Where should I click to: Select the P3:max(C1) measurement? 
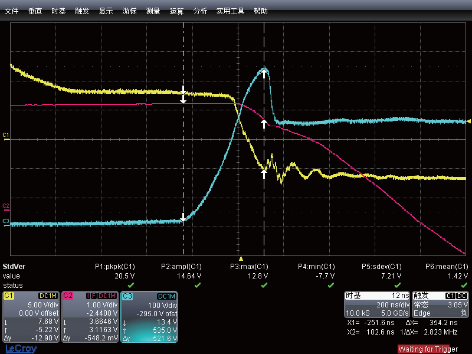(249, 267)
